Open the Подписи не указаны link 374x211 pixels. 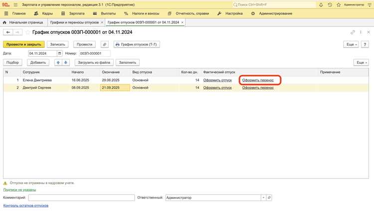coord(19,190)
